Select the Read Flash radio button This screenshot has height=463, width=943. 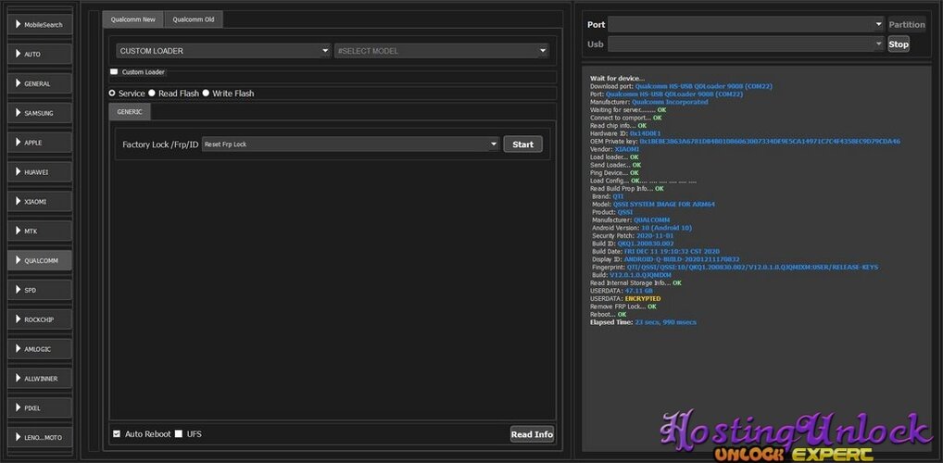click(x=152, y=94)
